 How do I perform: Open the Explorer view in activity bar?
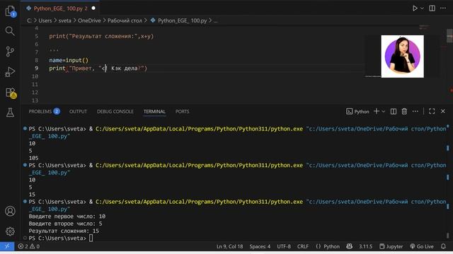(x=10, y=11)
